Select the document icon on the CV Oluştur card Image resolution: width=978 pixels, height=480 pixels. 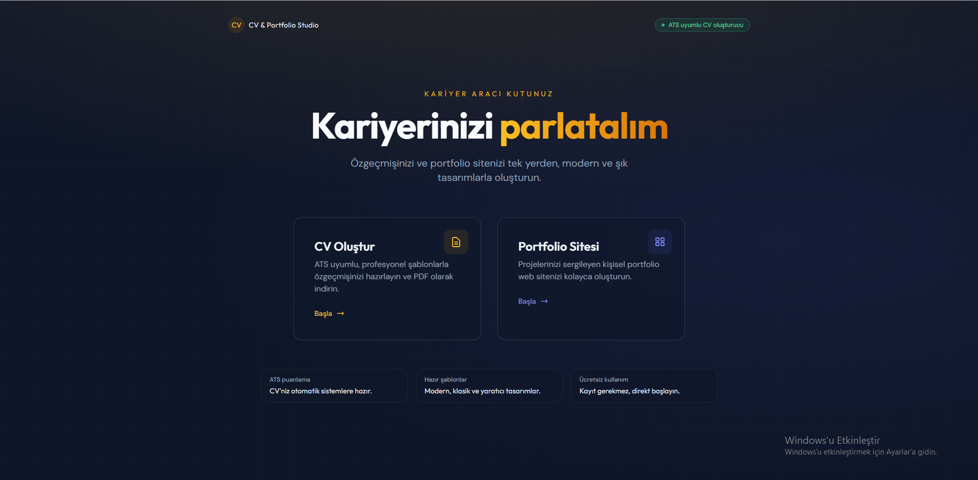456,242
